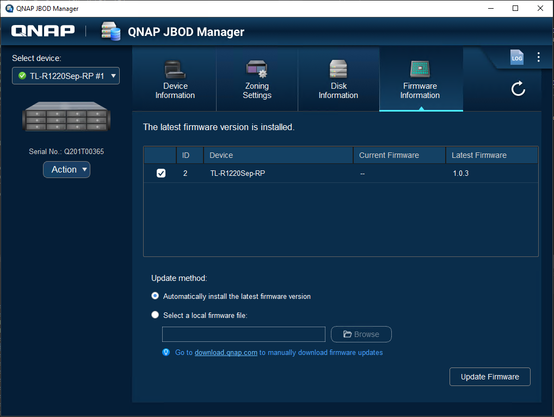Open the Disk Information tab

coord(338,80)
